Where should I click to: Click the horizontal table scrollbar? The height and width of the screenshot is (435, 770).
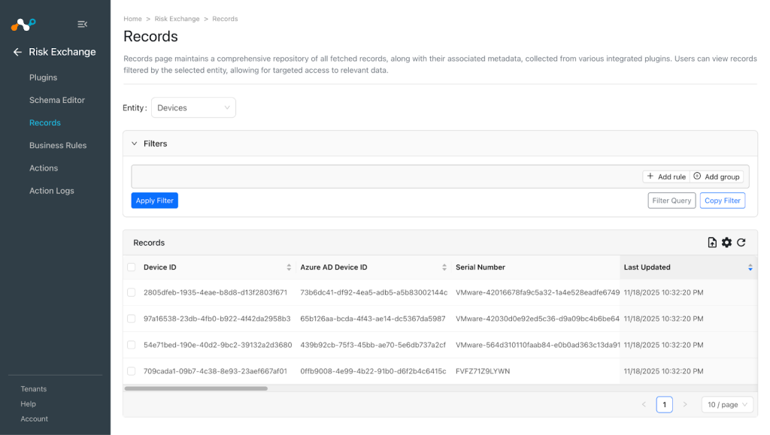(x=196, y=388)
